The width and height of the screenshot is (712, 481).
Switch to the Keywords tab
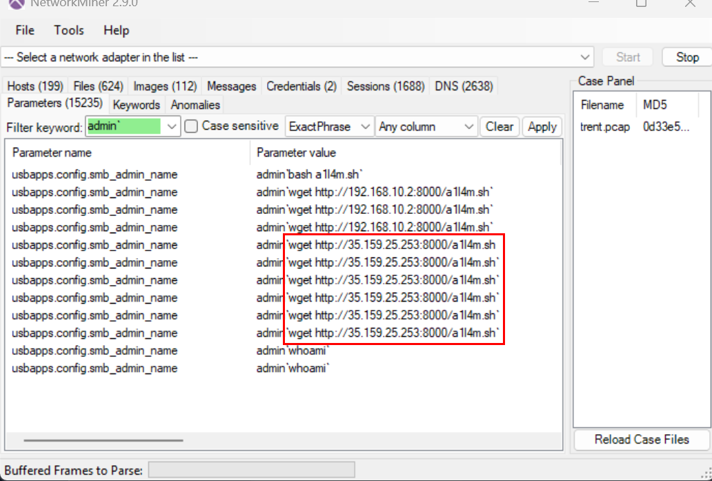click(x=136, y=105)
